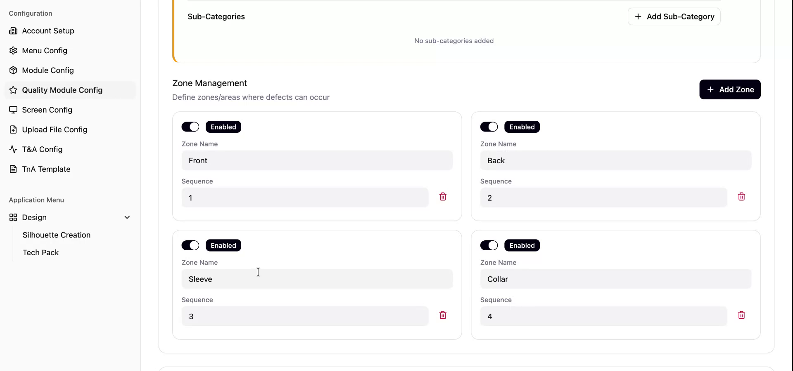The image size is (793, 371).
Task: Disable the Back zone toggle
Action: point(489,127)
